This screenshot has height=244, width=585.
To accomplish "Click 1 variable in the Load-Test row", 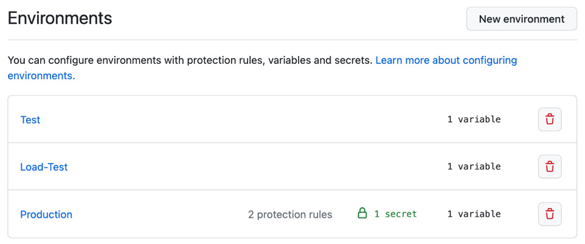I will click(x=474, y=166).
